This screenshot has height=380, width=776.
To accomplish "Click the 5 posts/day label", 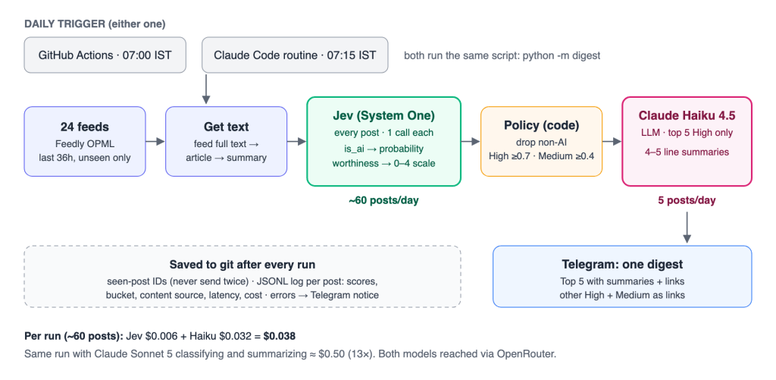I will click(687, 201).
